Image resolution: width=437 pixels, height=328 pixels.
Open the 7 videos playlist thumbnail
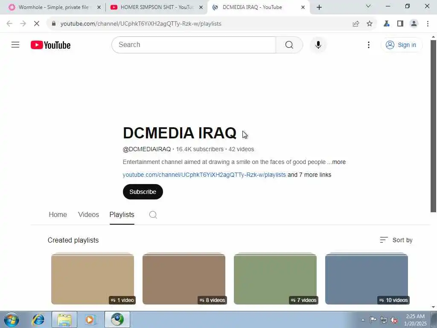pyautogui.click(x=275, y=278)
